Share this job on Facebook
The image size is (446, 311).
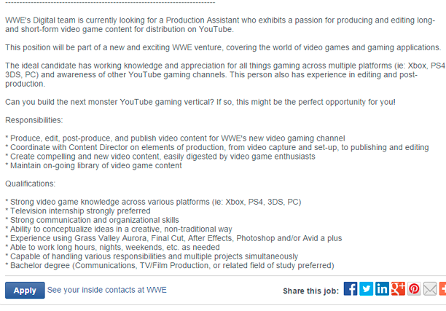point(351,289)
